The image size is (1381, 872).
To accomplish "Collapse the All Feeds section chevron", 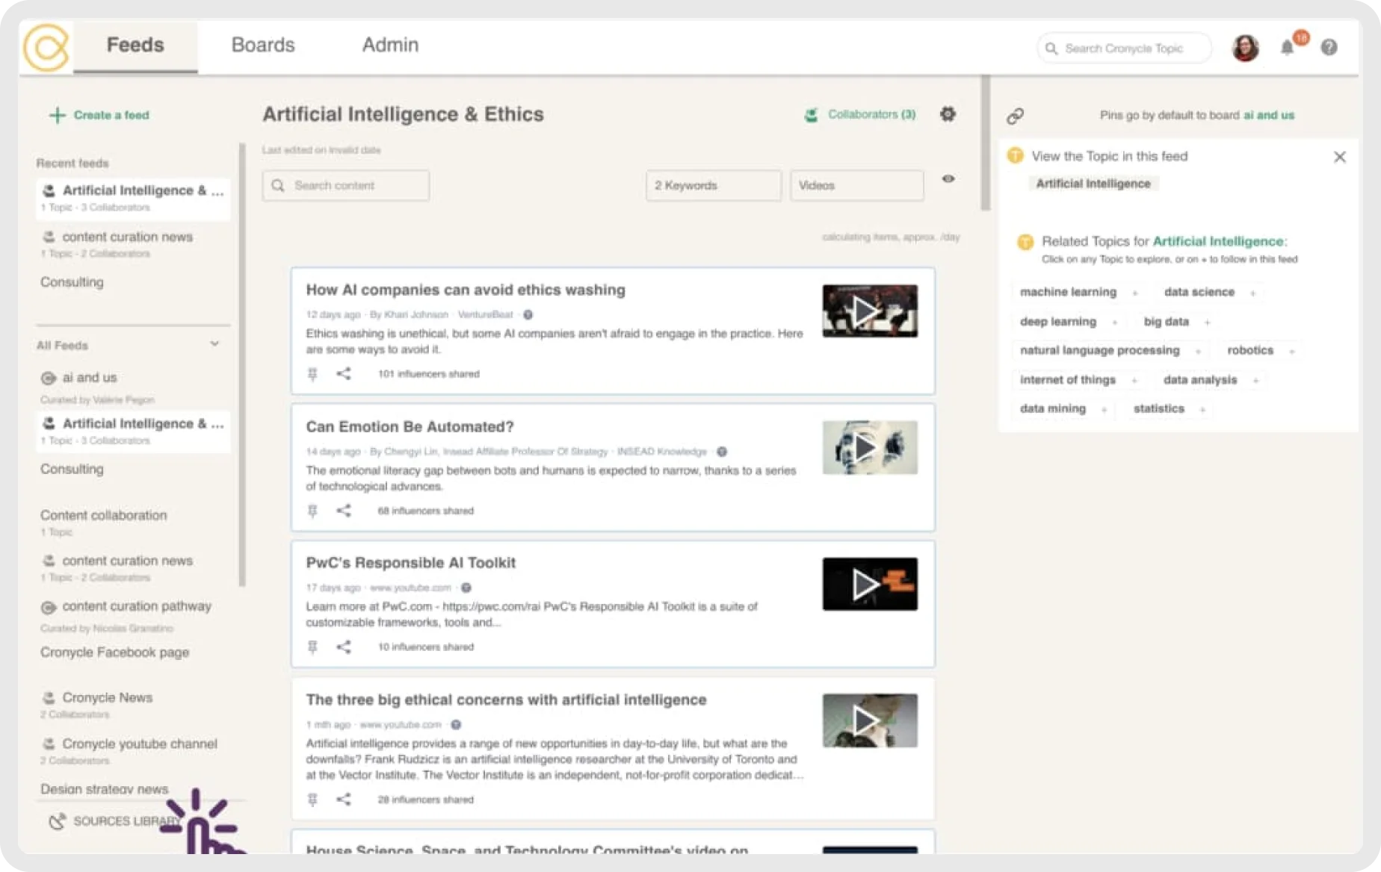I will click(214, 344).
